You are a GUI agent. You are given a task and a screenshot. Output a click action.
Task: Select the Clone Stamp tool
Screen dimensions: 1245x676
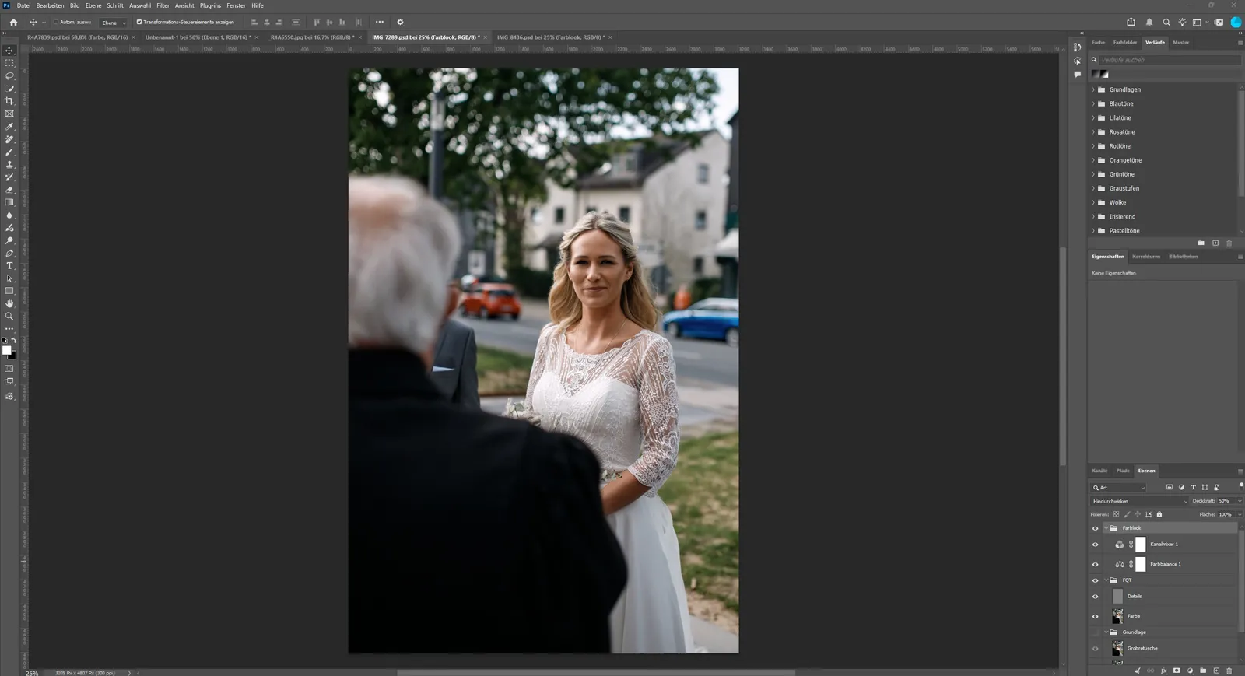(9, 165)
